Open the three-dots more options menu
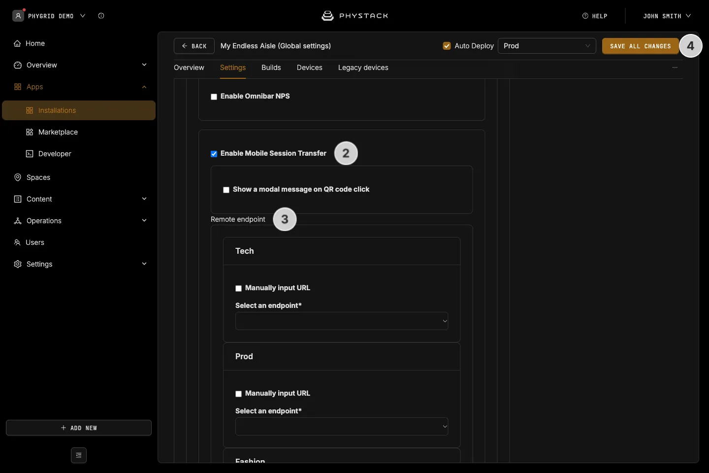The image size is (709, 473). pos(675,68)
